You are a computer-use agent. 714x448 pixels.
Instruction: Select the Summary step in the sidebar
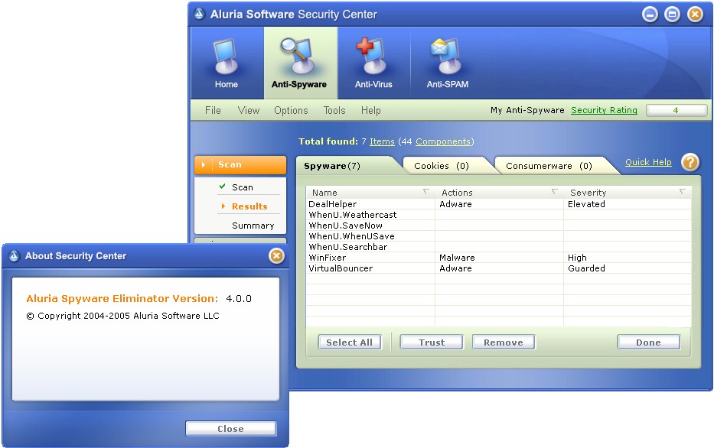[x=253, y=226]
